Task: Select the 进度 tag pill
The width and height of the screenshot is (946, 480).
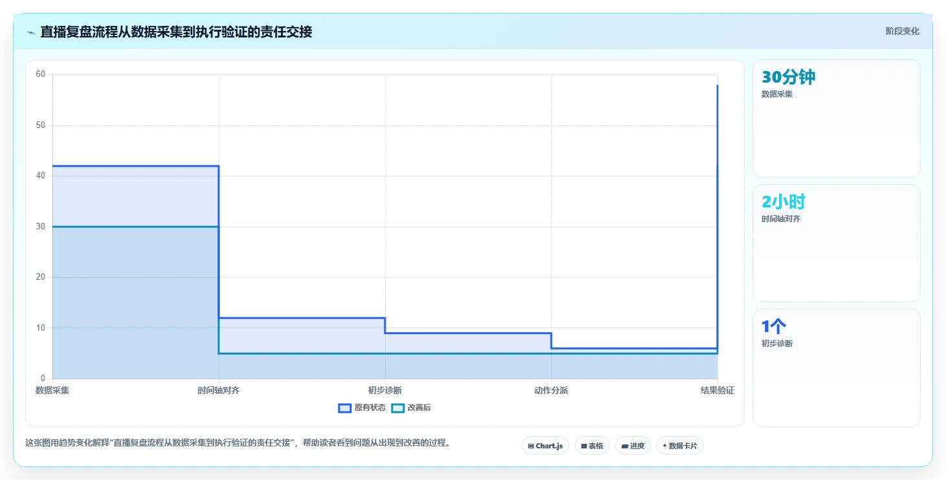Action: pyautogui.click(x=633, y=446)
